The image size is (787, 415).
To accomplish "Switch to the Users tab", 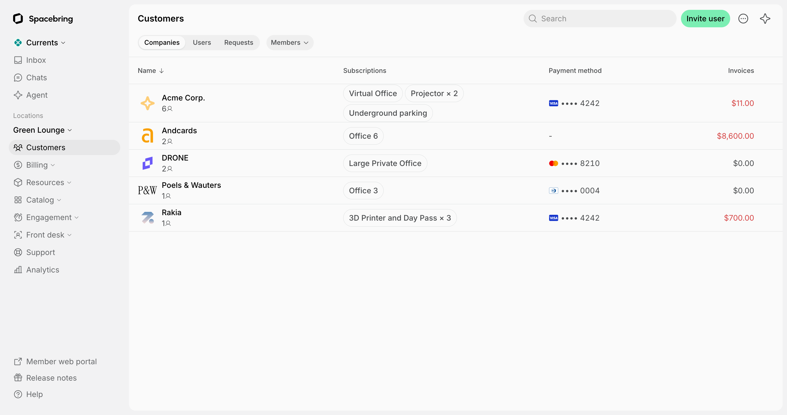I will coord(202,43).
